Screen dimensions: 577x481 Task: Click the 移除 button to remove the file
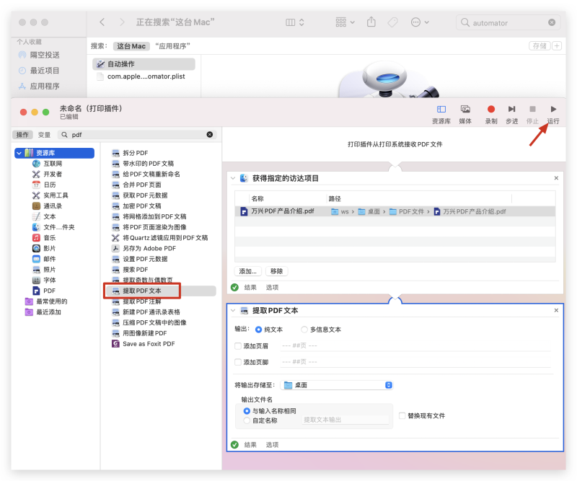[x=276, y=270]
